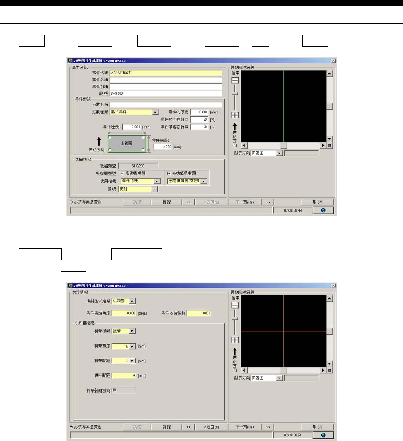
Task: Click zoom-out minus icon in lower 供給情報 window
Action: click(x=235, y=305)
